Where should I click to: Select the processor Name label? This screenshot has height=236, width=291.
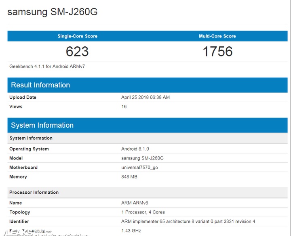coord(16,203)
